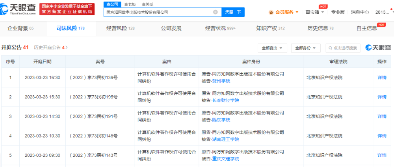Click the 案由 column header
This screenshot has height=167, width=394.
[x=167, y=62]
